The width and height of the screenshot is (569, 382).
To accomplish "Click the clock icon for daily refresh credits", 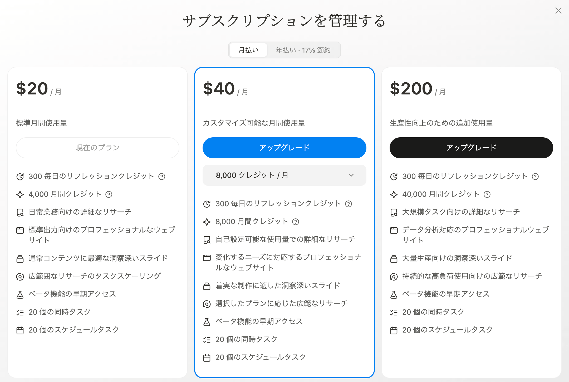I will click(20, 177).
